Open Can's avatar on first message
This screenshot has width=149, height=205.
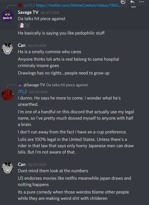[7, 49]
